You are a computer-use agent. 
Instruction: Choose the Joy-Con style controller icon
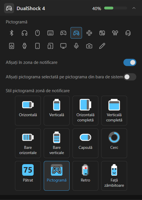click(x=102, y=33)
